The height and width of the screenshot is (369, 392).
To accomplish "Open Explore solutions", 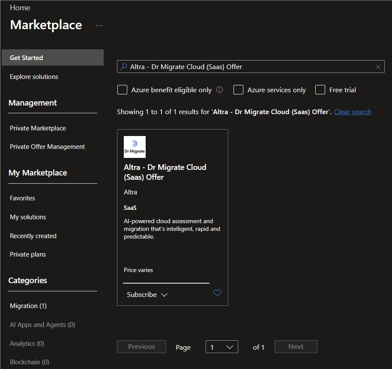I will pyautogui.click(x=34, y=77).
